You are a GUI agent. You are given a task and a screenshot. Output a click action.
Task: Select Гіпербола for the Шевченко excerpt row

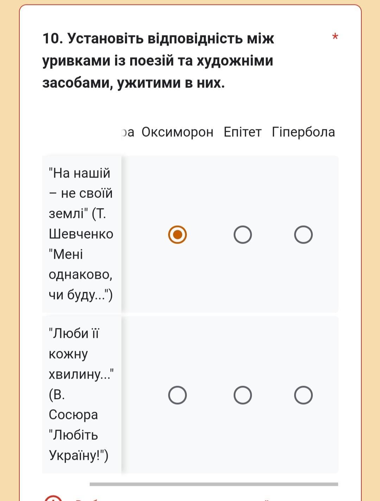click(x=303, y=235)
